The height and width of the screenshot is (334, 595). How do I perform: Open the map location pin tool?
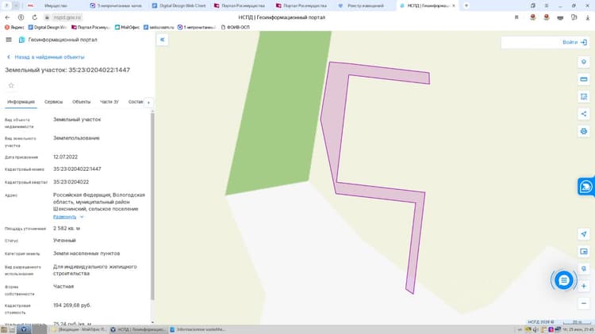point(584,62)
